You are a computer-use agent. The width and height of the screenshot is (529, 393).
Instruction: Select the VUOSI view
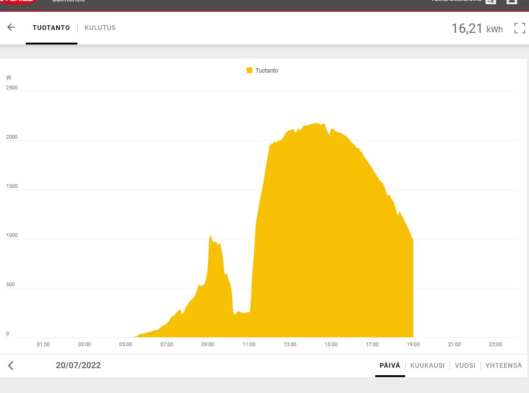(465, 365)
